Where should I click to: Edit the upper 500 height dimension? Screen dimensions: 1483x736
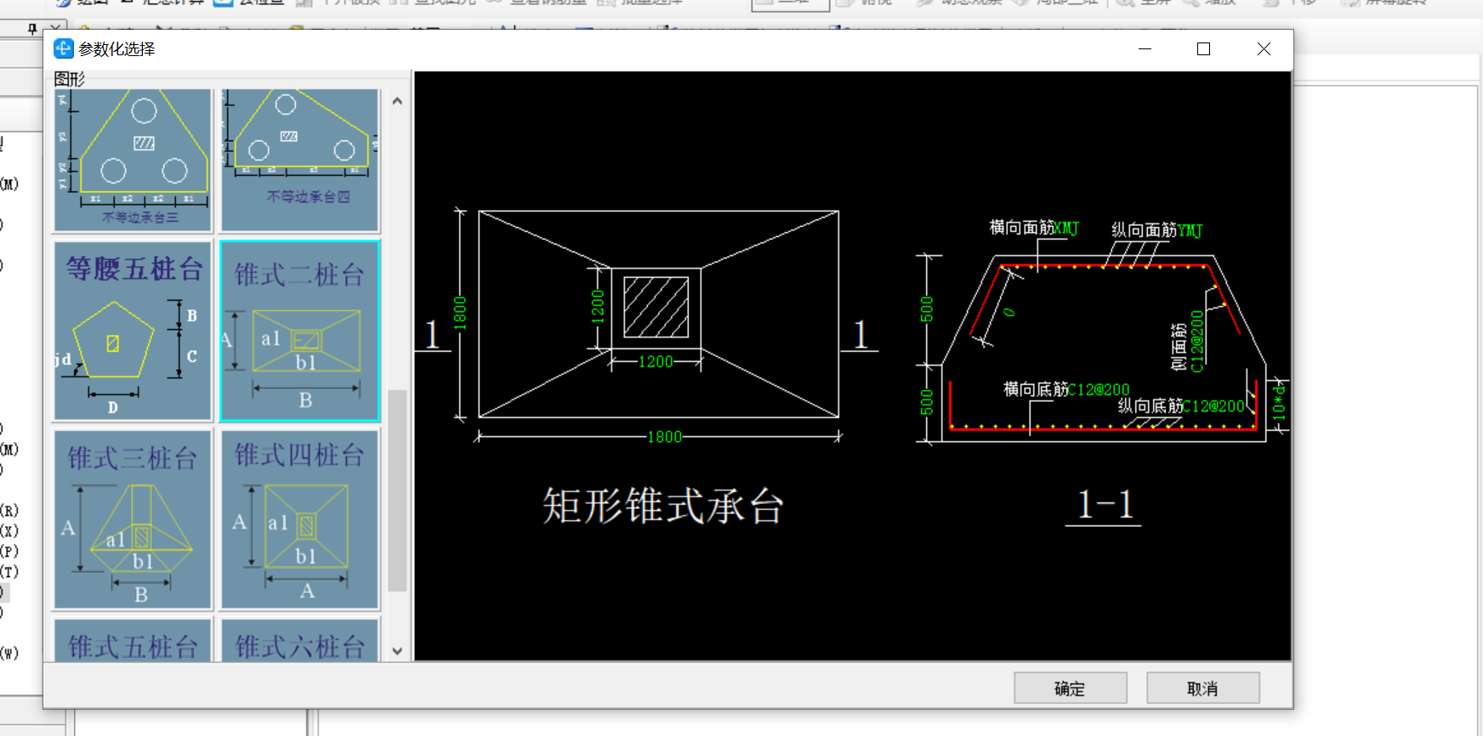[927, 309]
